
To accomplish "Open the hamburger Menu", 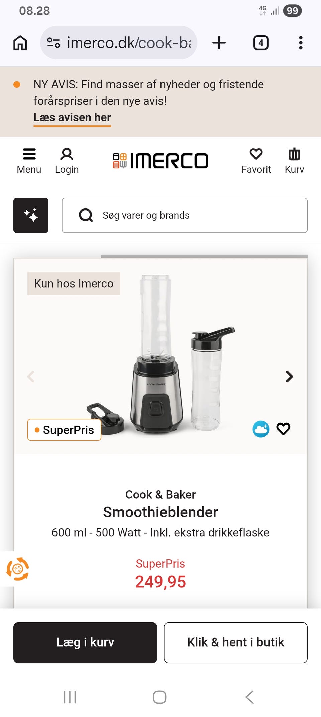I will pyautogui.click(x=29, y=161).
